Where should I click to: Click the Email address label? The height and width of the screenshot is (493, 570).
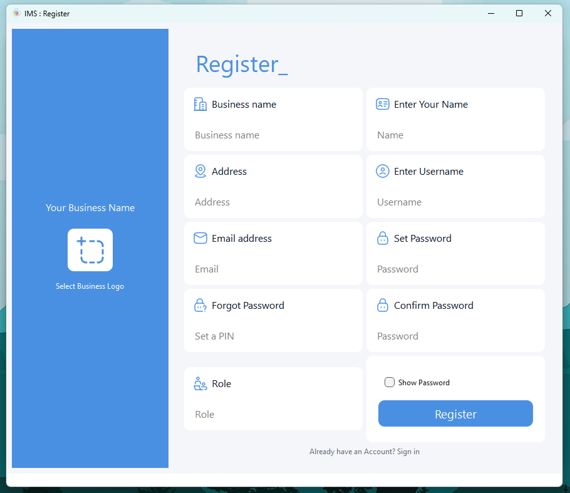coord(242,238)
